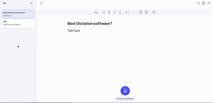Viewport: 213px width, 103px height.
Task: Undo the last edit
Action: (128, 12)
